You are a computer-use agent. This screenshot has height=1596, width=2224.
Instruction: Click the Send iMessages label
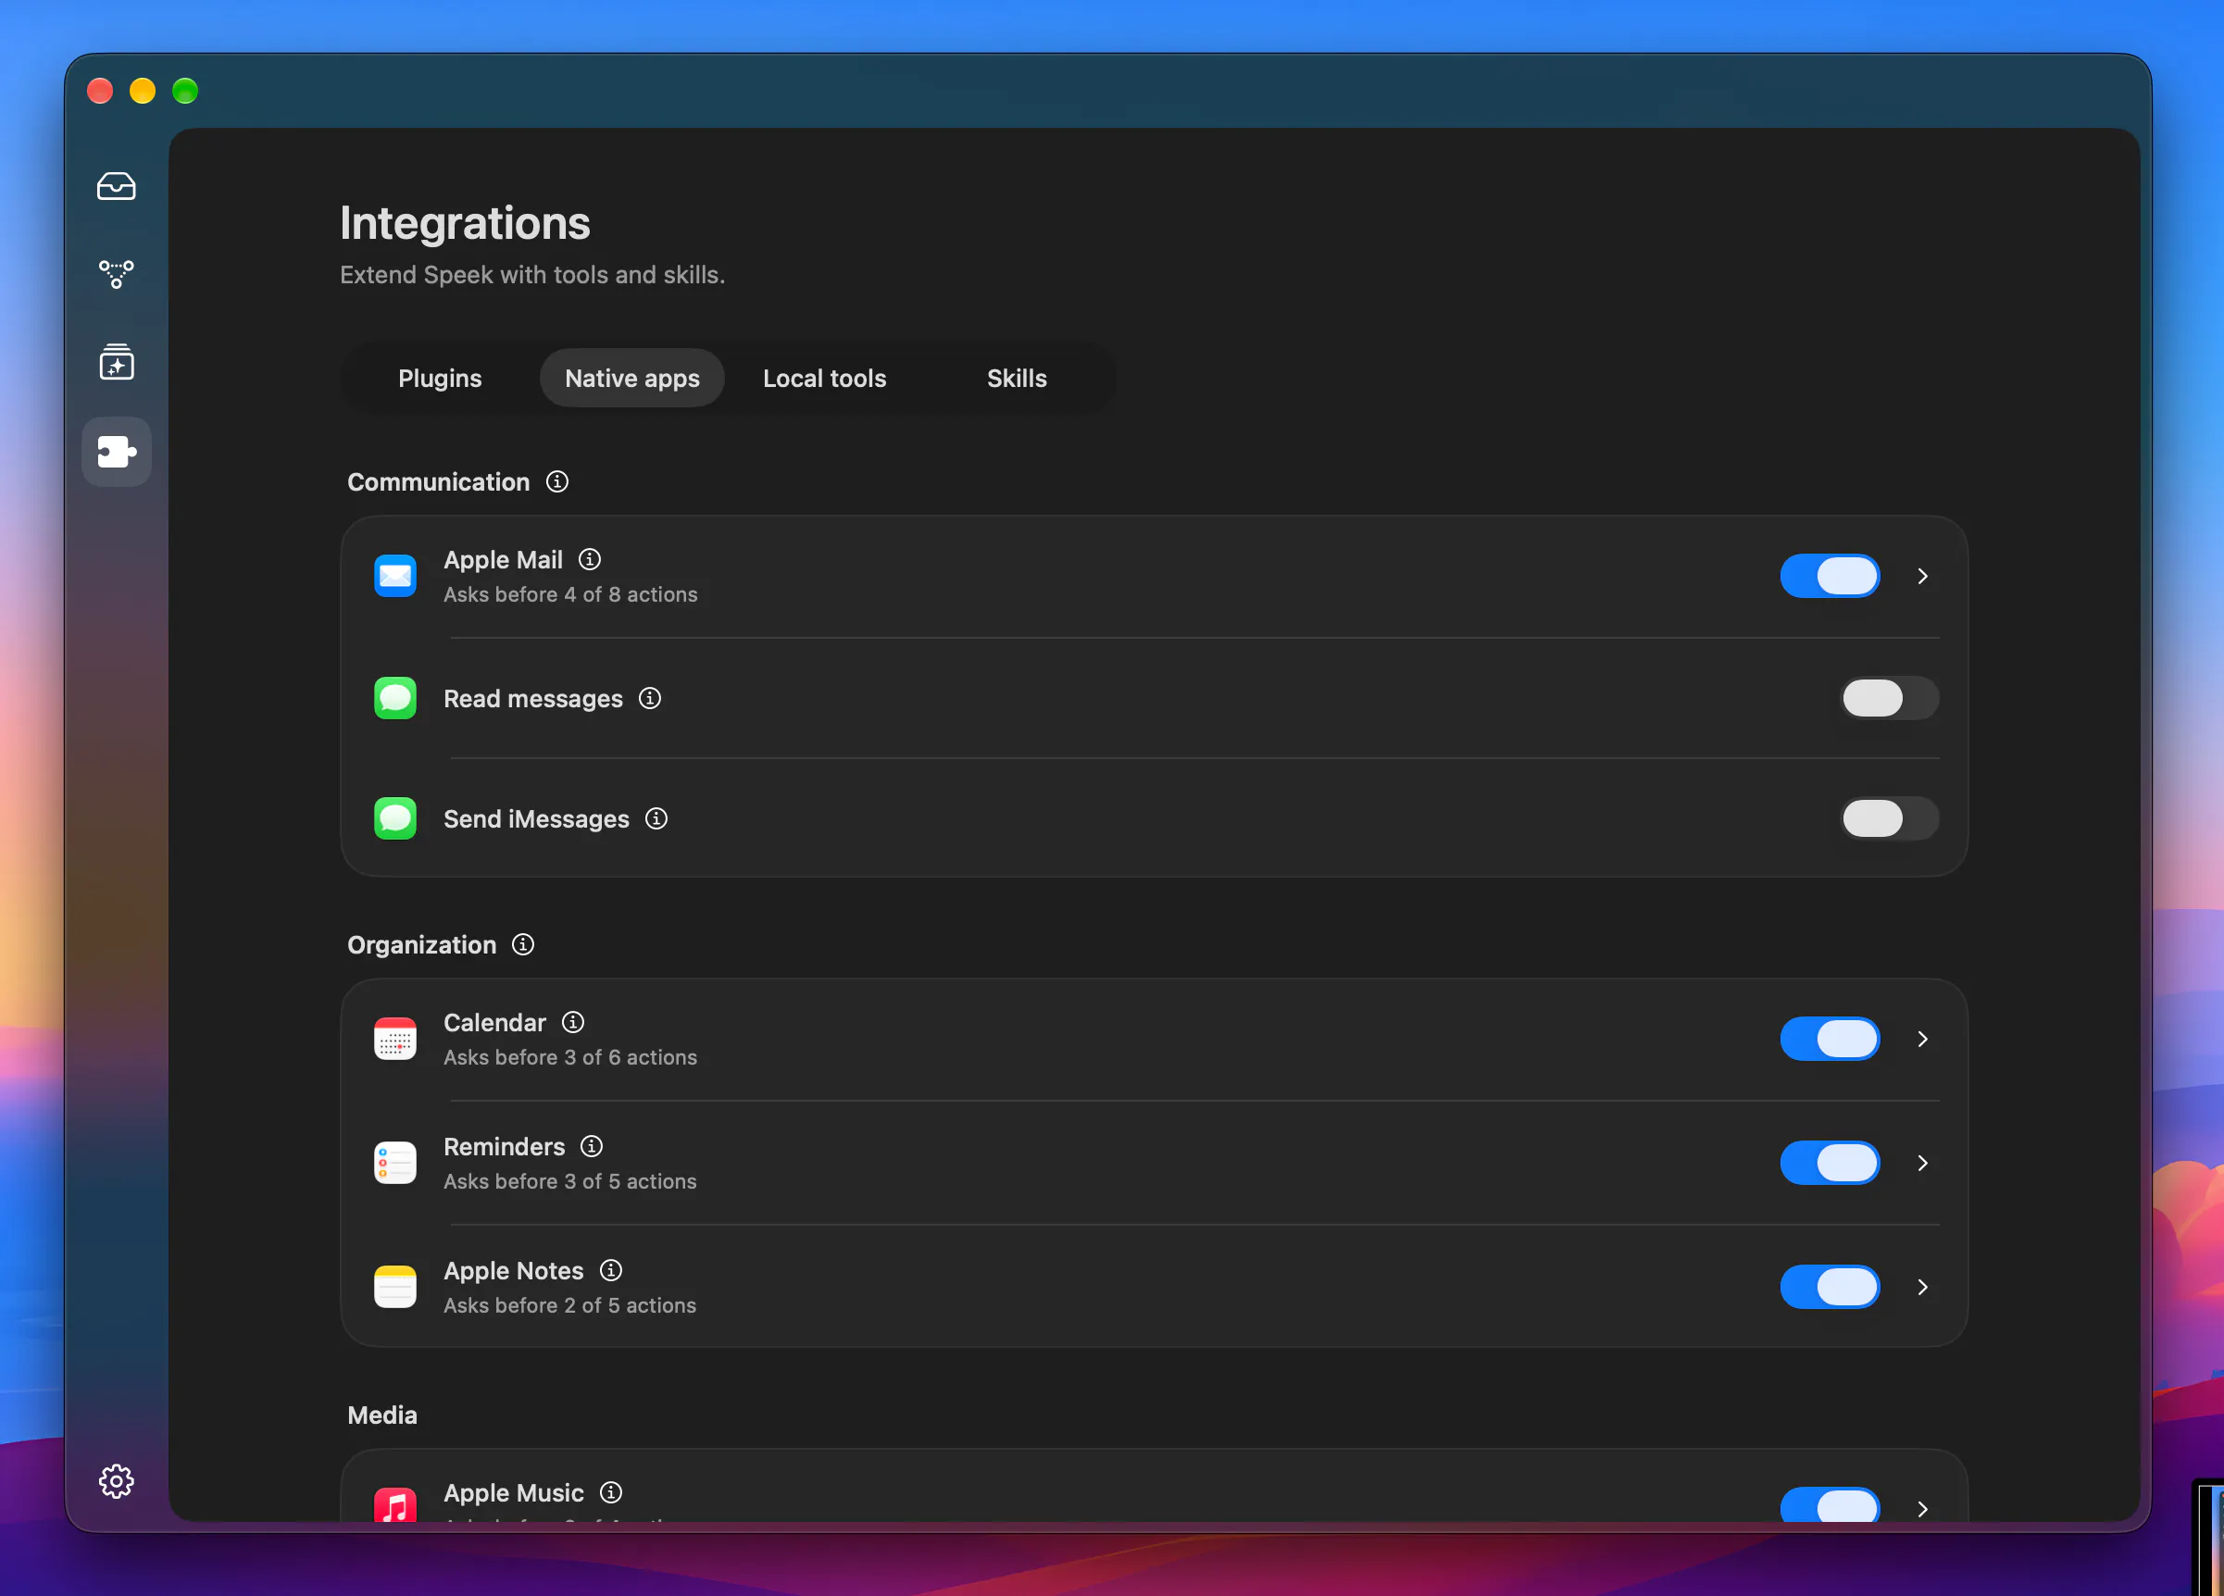click(x=536, y=819)
